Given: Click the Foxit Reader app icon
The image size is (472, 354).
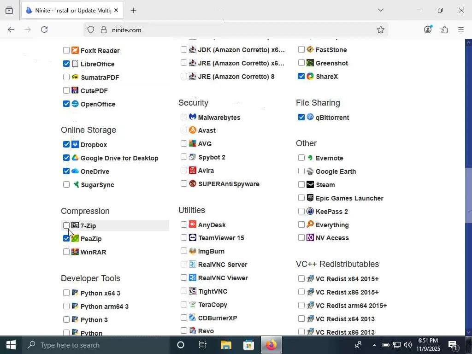Looking at the screenshot, I should 75,50.
